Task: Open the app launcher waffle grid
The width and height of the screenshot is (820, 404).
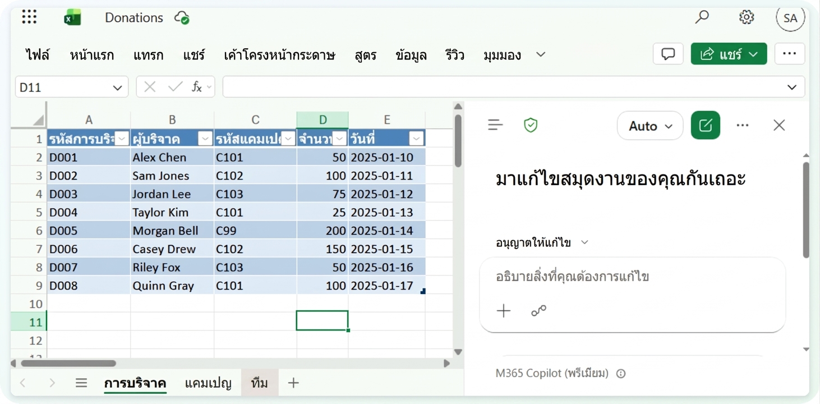Action: point(29,17)
